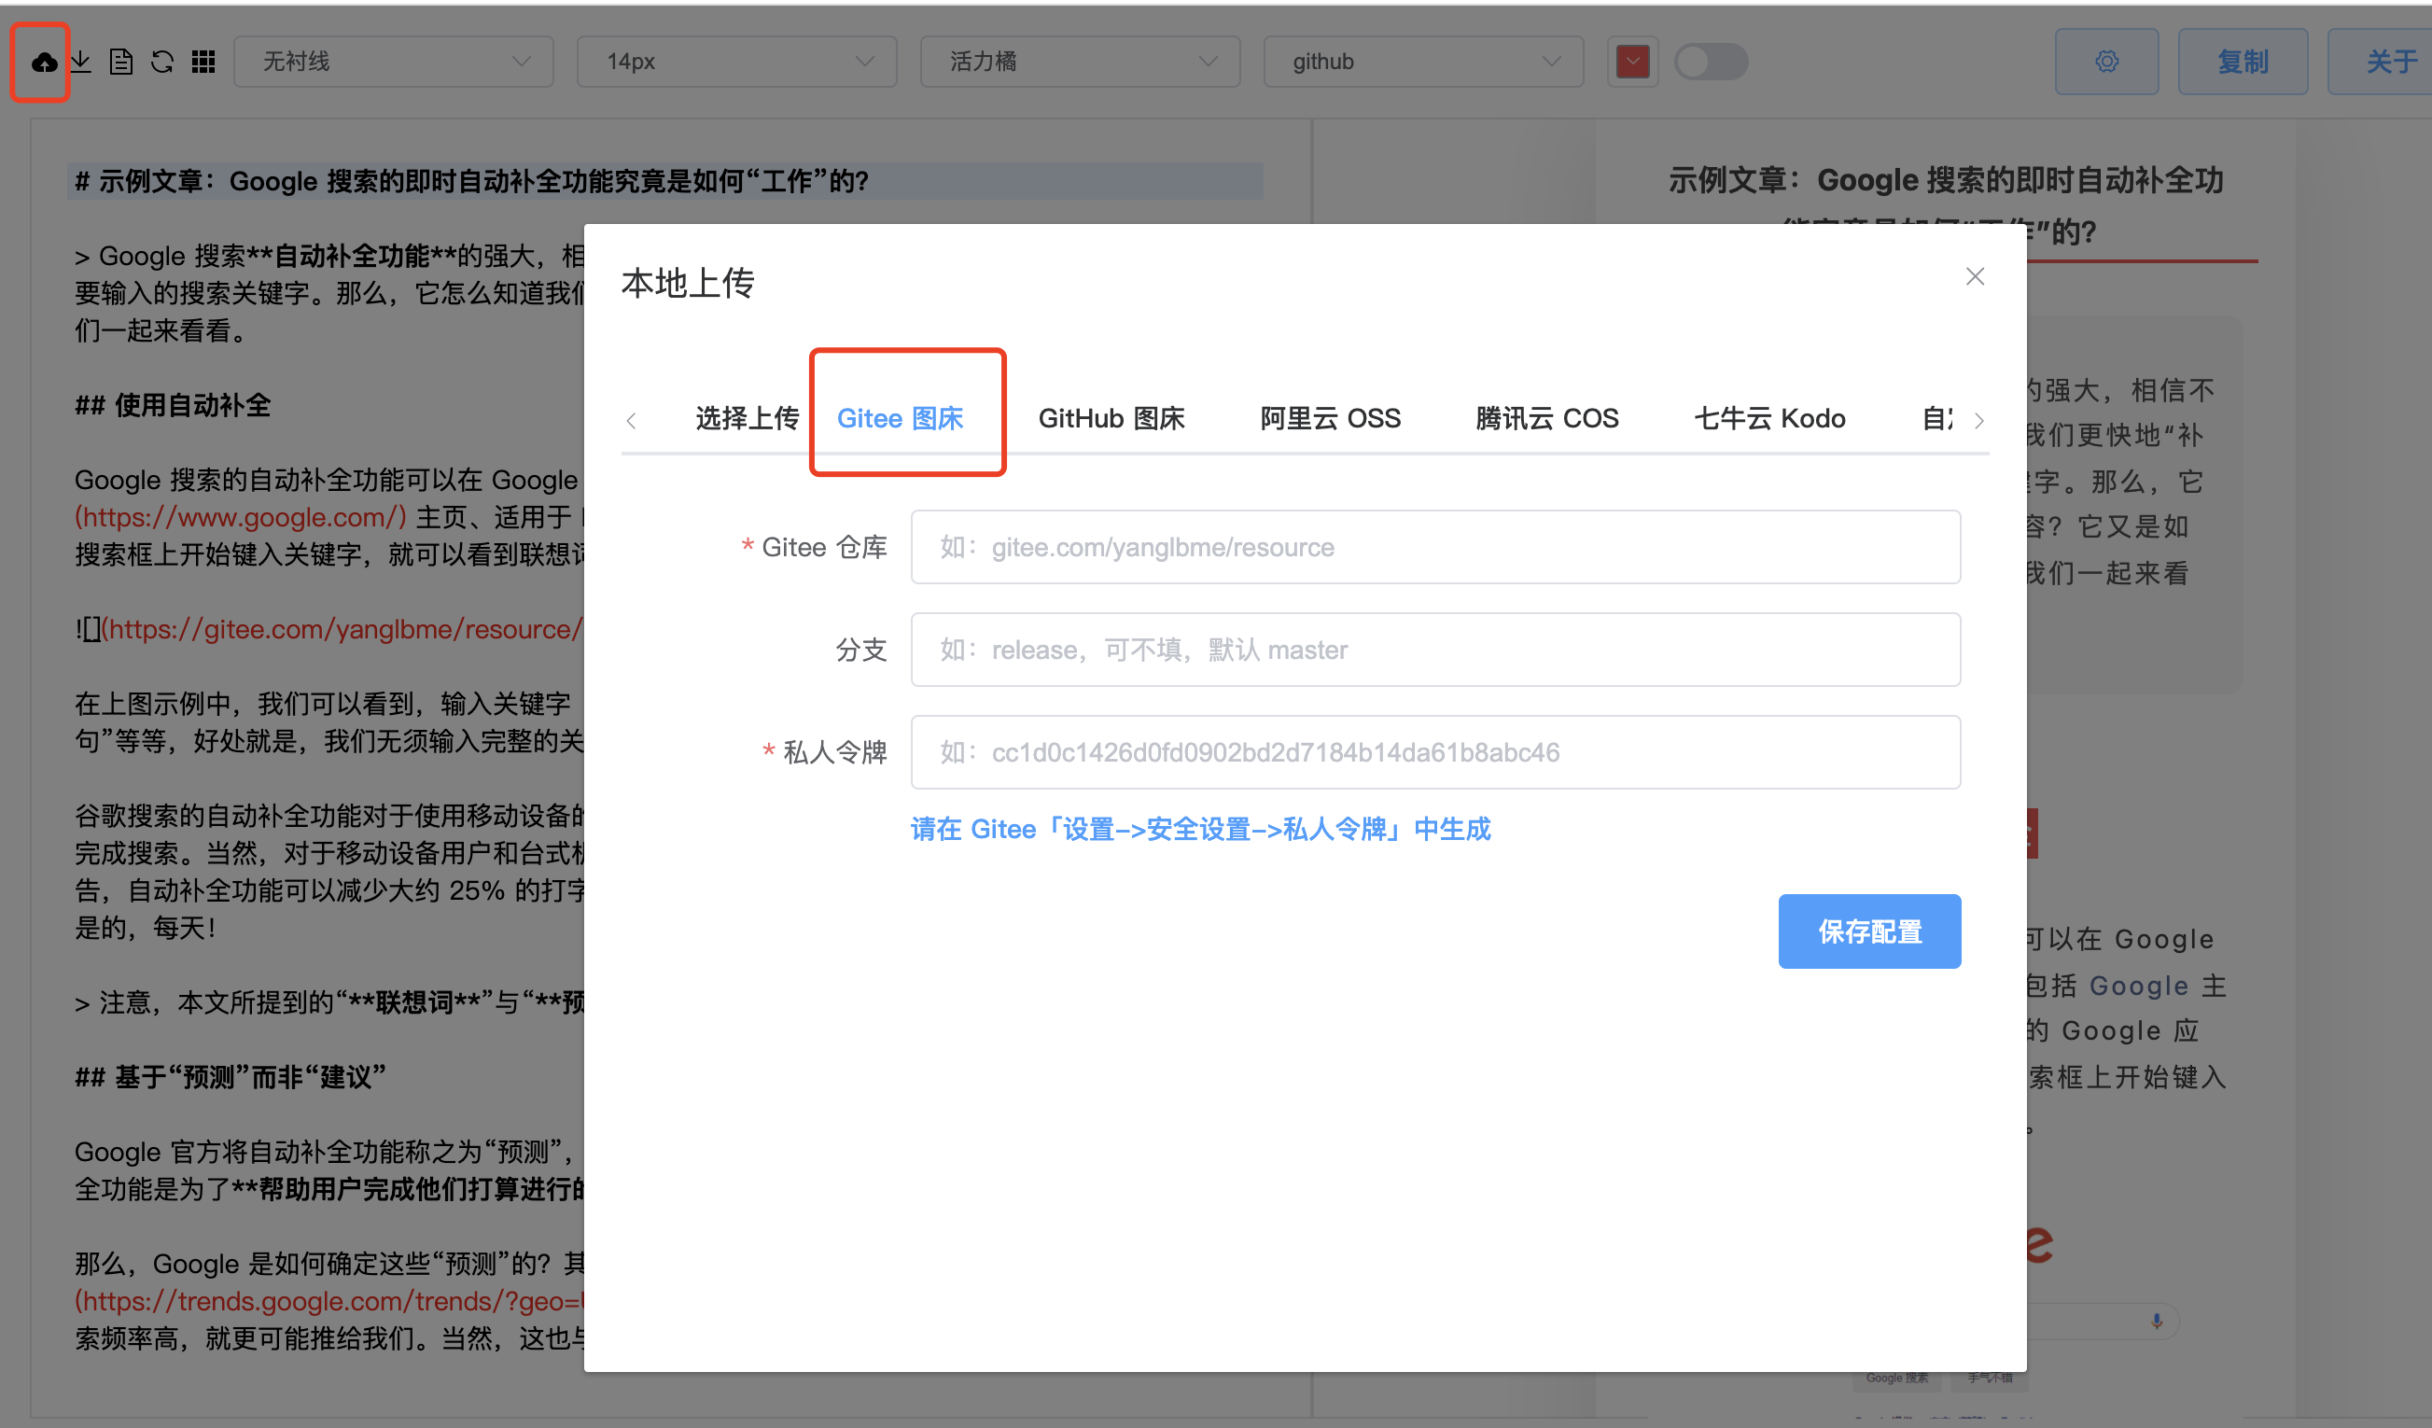2432x1428 pixels.
Task: Open the 无衬线 font dropdown
Action: 393,61
